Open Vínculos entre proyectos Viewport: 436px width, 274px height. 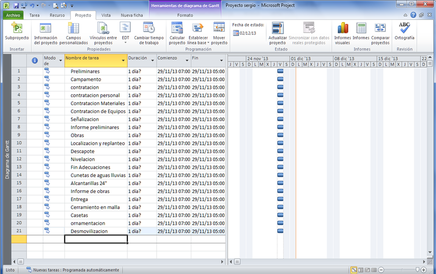tap(103, 34)
